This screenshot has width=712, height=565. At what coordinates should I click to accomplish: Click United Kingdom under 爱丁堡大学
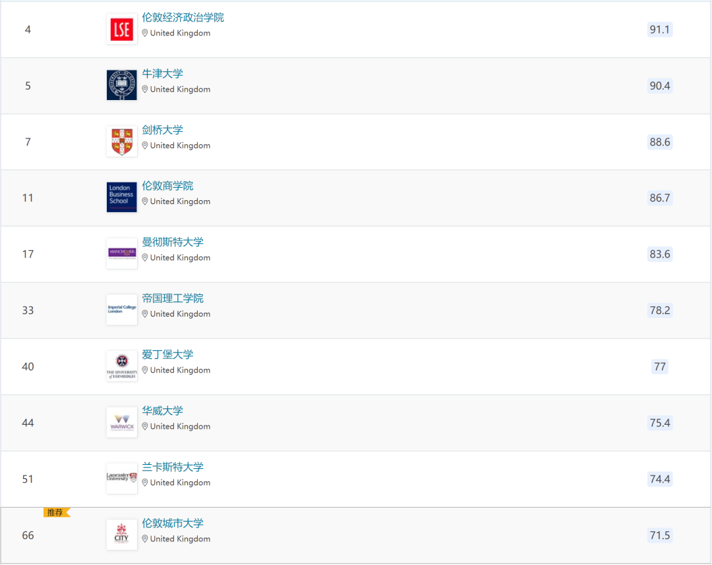[x=180, y=370]
